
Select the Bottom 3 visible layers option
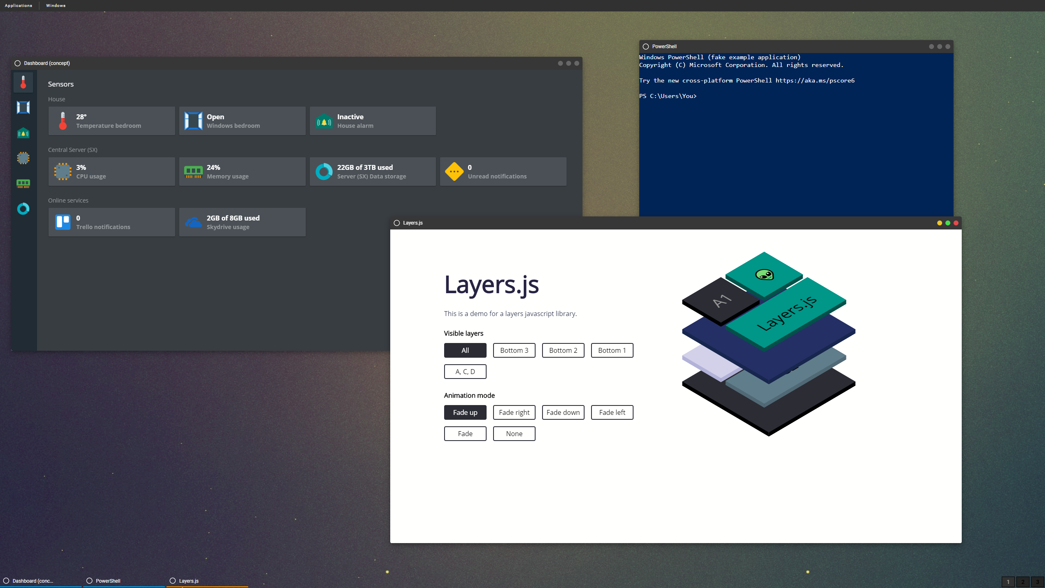514,350
